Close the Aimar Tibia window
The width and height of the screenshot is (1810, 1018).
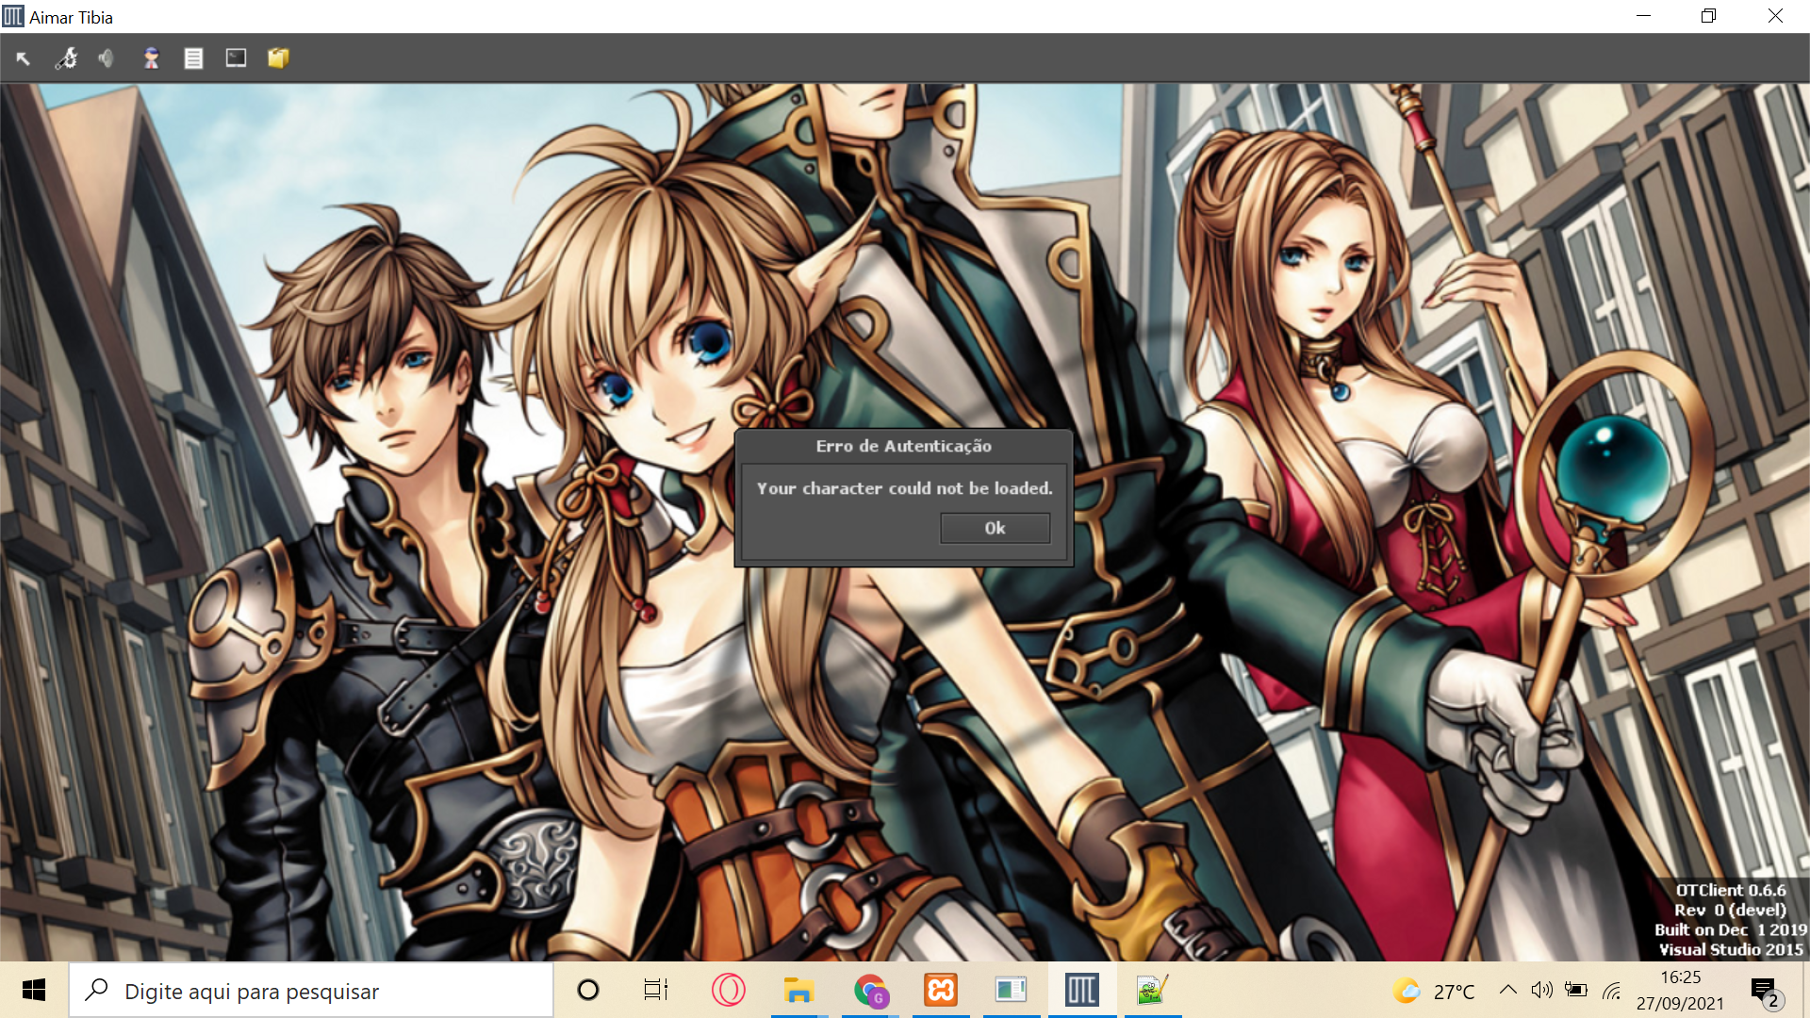click(x=1775, y=16)
